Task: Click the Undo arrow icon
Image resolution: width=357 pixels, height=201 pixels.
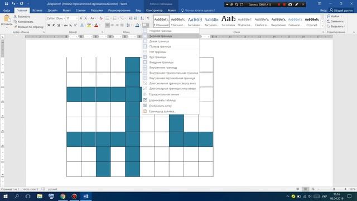Action: click(13, 4)
